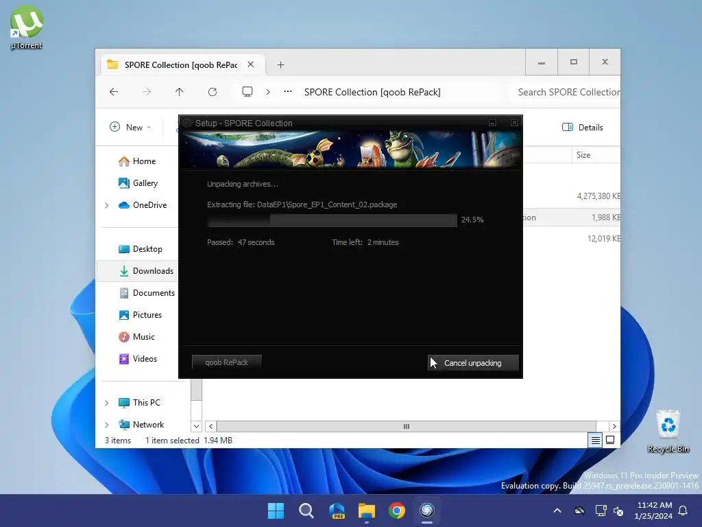Screen dimensions: 702x527
Task: Expand the OneDrive tree node
Action: click(x=106, y=205)
